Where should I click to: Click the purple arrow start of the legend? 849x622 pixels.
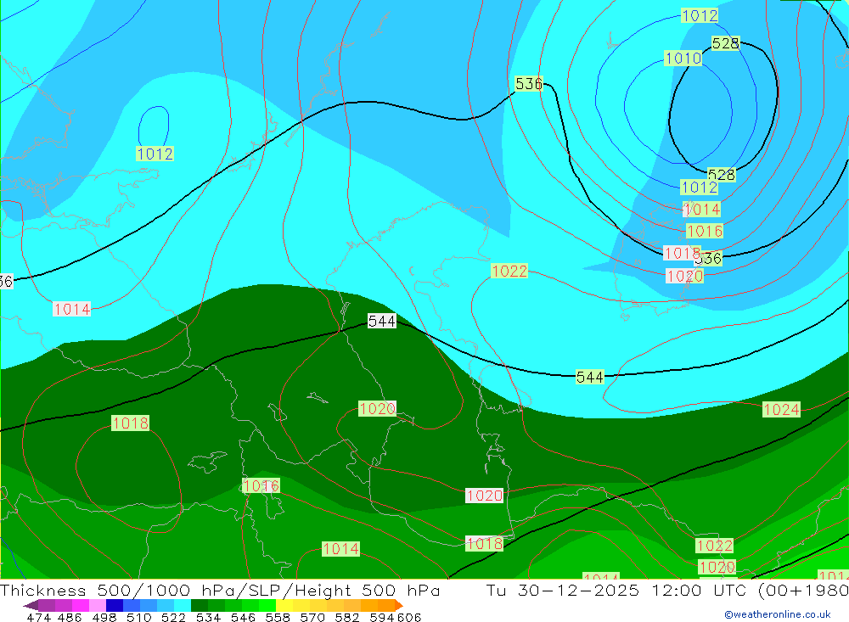pos(31,605)
